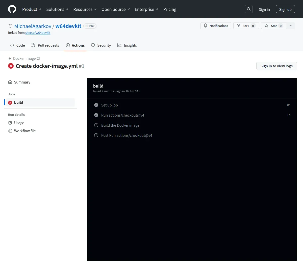Click the success check icon for Set up job
Viewport: 303px width, 269px height.
[96, 105]
